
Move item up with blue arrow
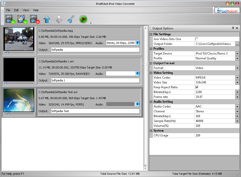(47, 19)
